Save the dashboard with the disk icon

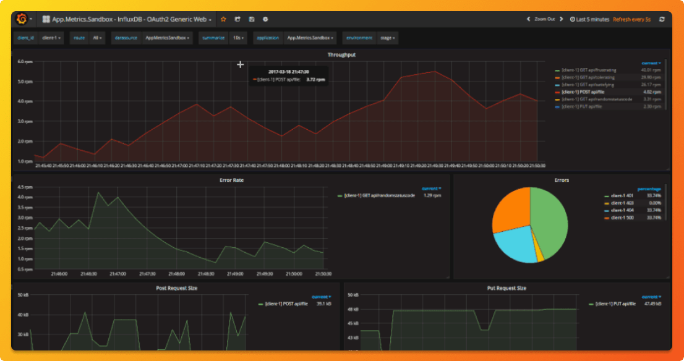pyautogui.click(x=252, y=19)
